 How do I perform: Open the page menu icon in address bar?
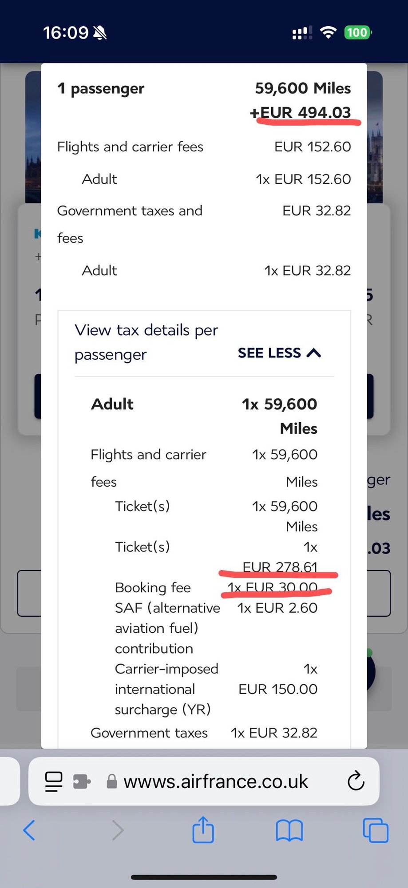[x=54, y=781]
